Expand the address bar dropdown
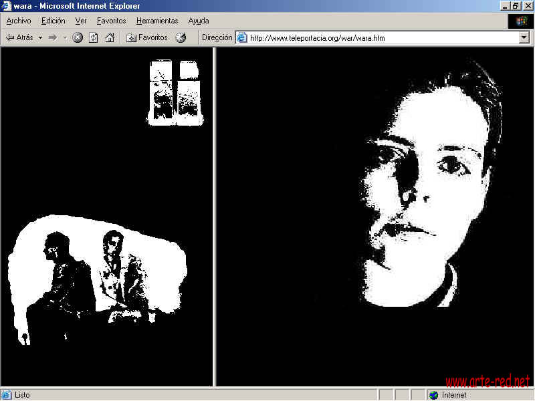Viewport: 535px width, 401px height. pos(524,38)
